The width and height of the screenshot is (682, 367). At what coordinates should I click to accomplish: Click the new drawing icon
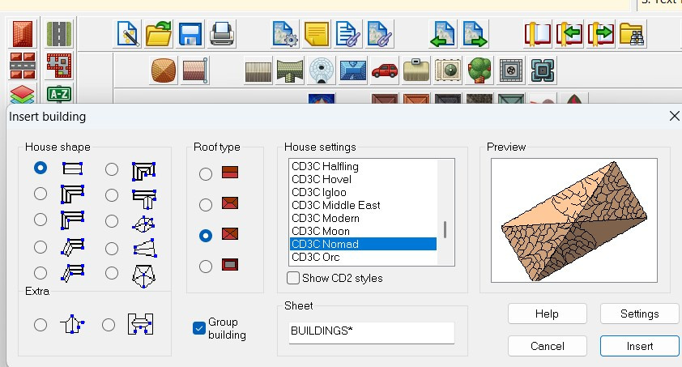129,34
